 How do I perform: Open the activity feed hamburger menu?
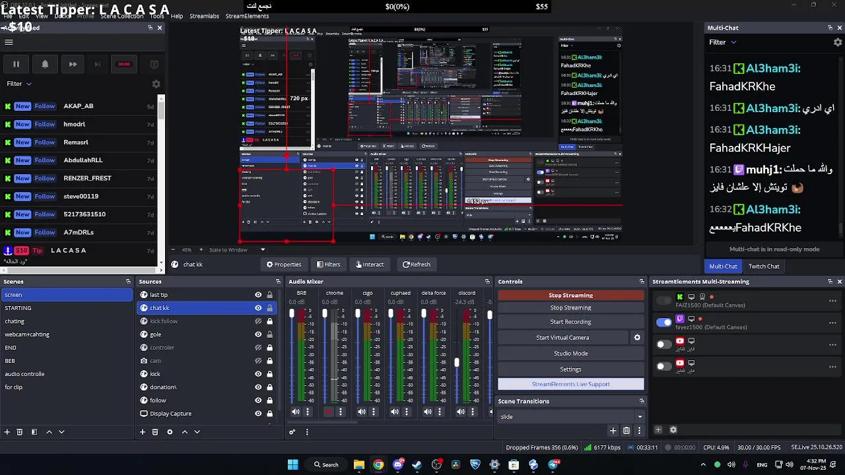(9, 42)
